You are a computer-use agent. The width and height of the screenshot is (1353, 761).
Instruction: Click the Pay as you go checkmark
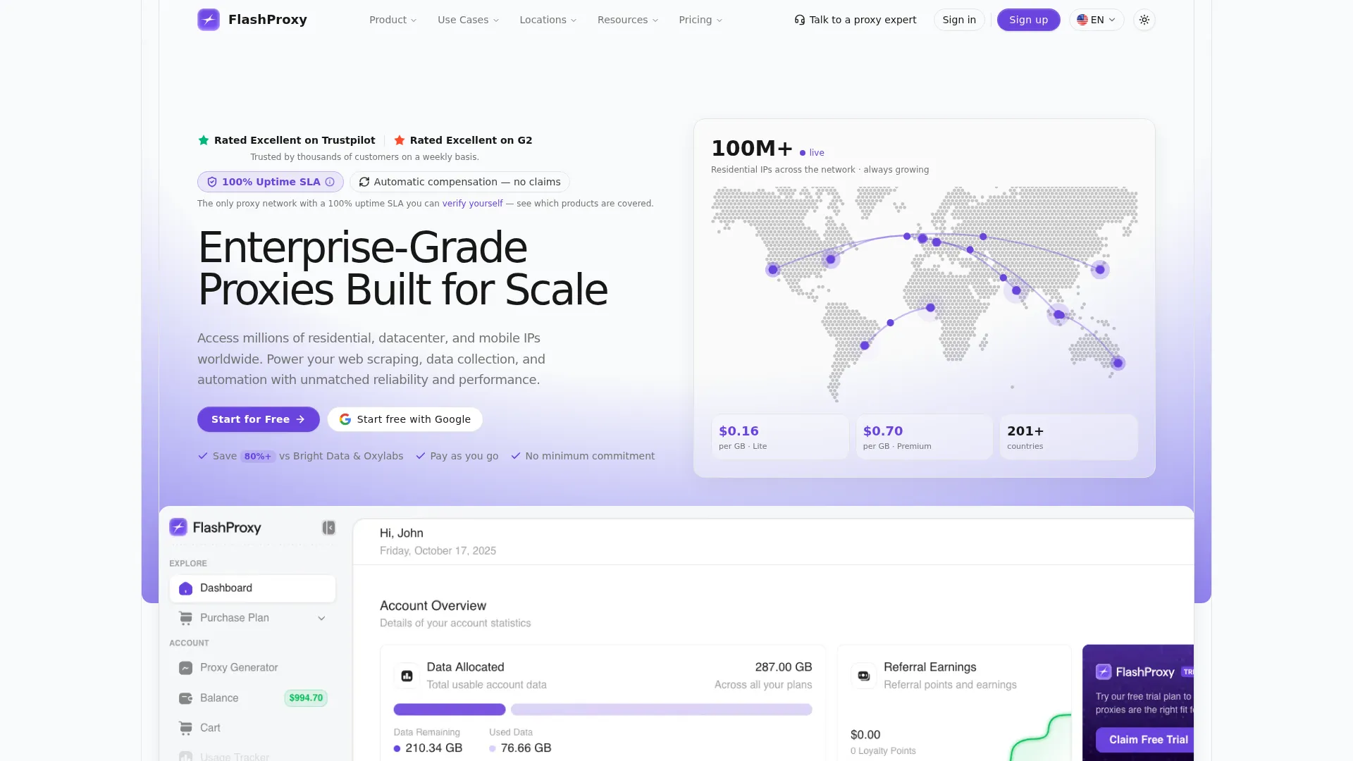[421, 457]
